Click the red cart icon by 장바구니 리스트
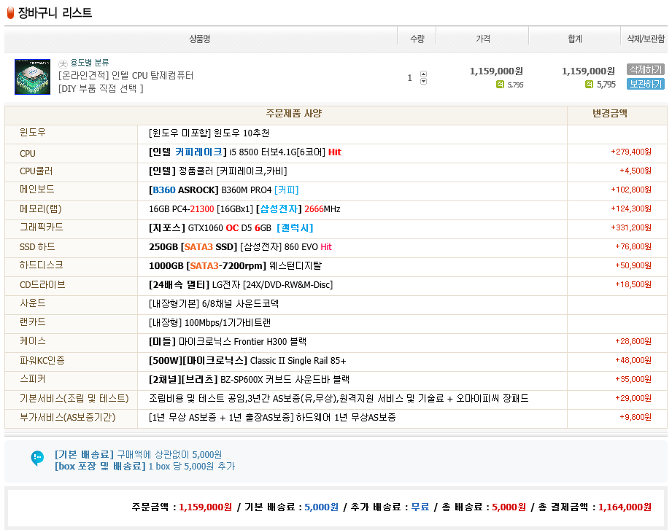The height and width of the screenshot is (530, 672). (x=11, y=13)
